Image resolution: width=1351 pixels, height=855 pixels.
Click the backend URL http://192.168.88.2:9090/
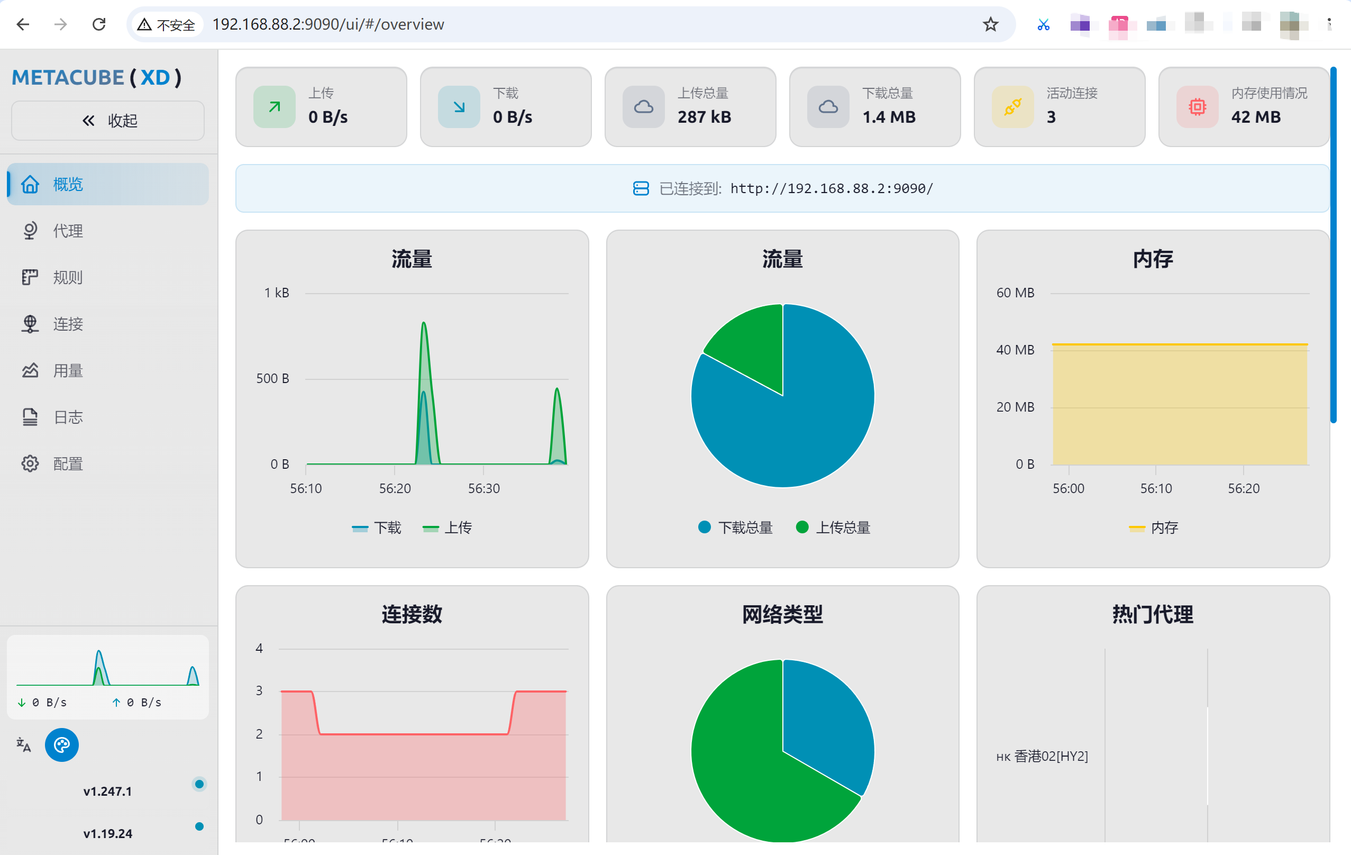[x=832, y=188]
